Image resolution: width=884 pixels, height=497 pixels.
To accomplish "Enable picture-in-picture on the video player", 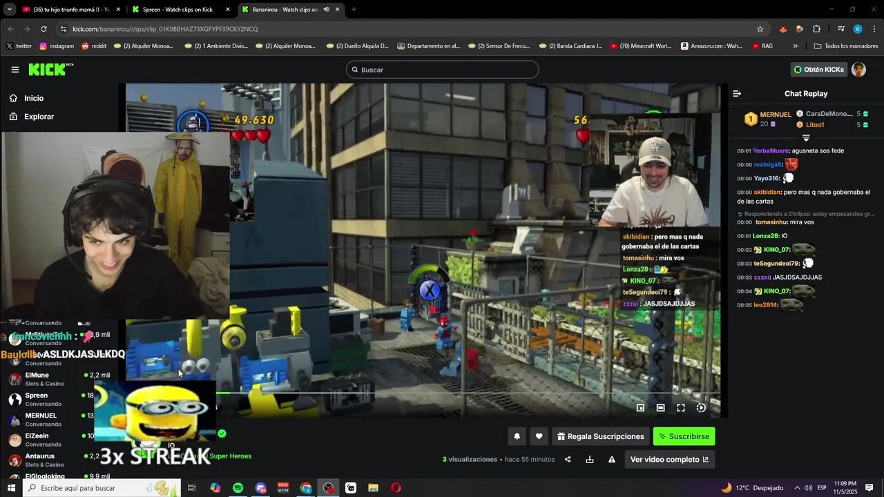I will point(640,408).
